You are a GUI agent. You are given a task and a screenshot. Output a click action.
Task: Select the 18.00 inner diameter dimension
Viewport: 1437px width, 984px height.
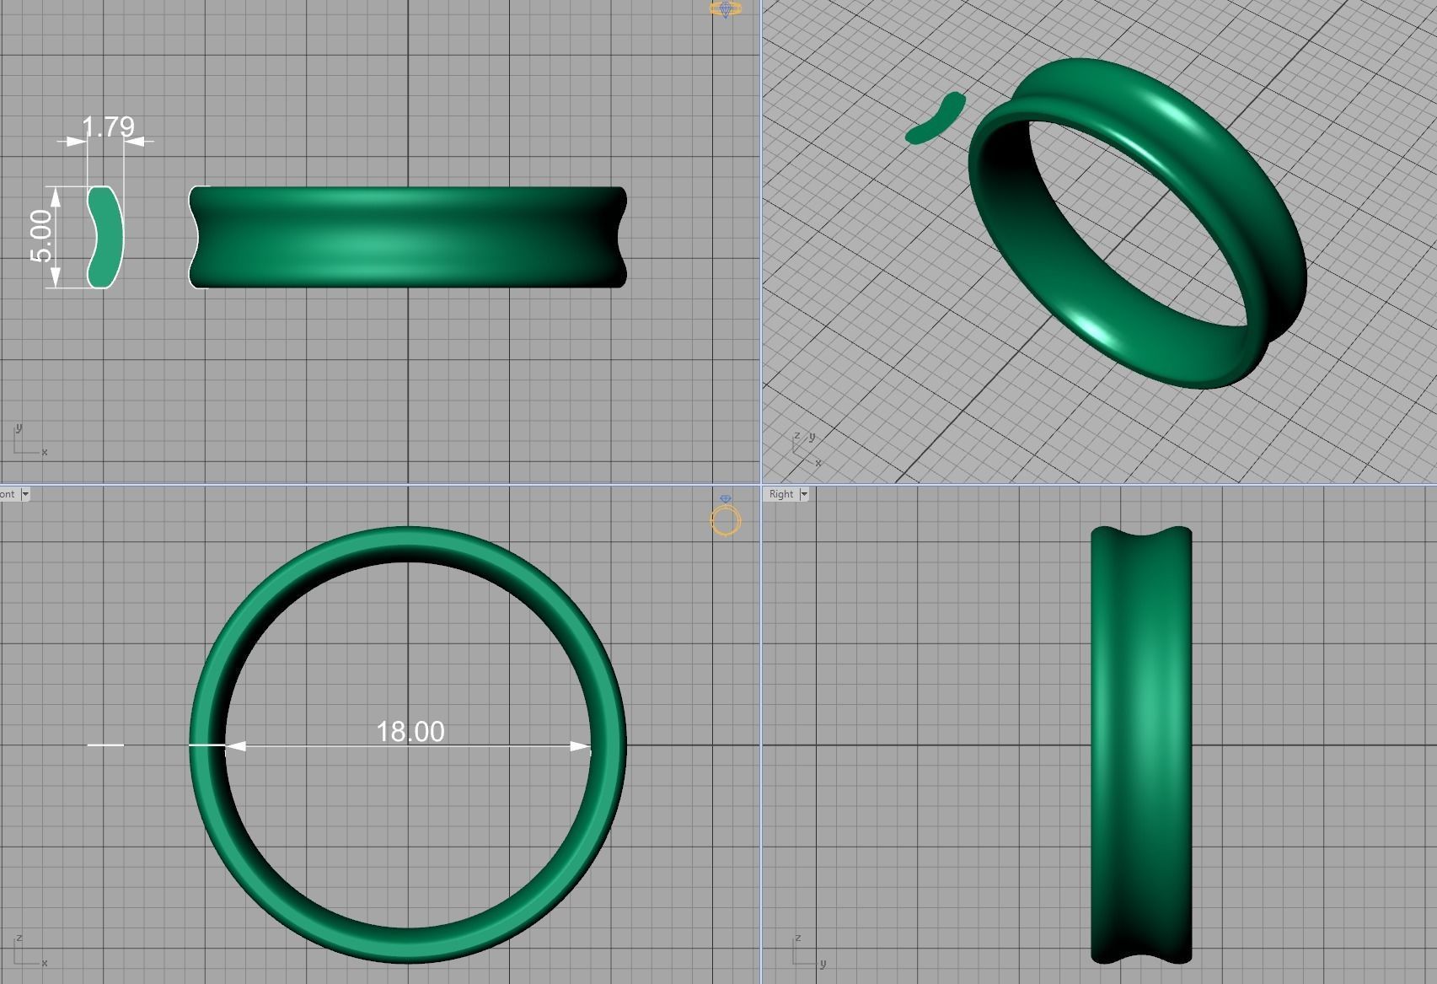[410, 731]
